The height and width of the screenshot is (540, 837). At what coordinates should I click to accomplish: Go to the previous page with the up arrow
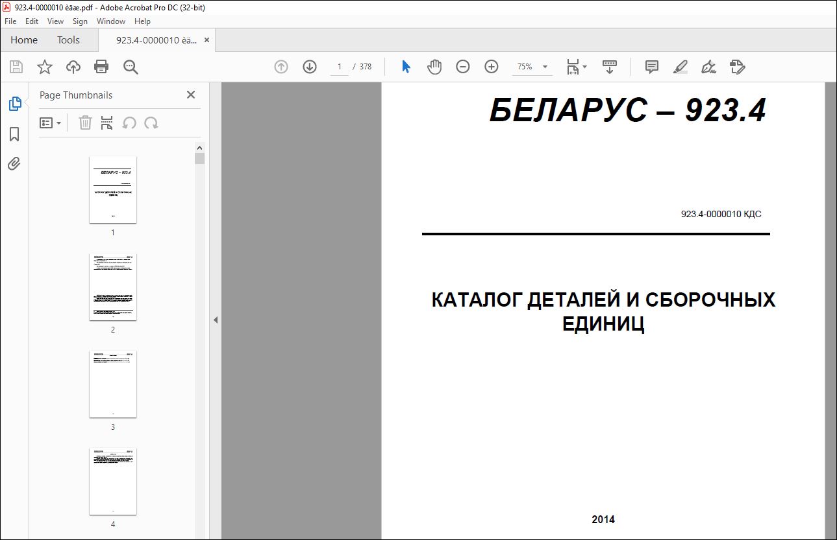pyautogui.click(x=281, y=67)
